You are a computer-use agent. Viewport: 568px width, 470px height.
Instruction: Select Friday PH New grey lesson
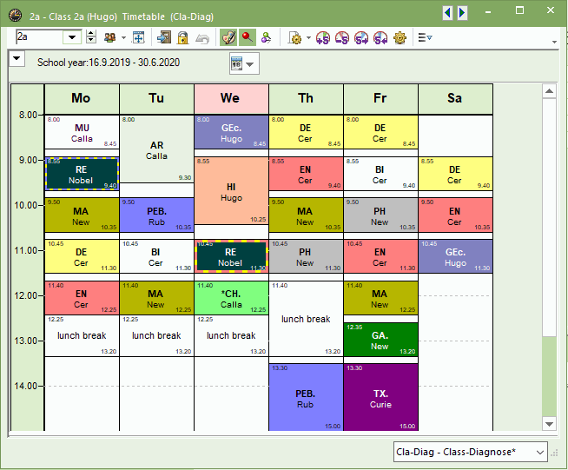tap(380, 215)
